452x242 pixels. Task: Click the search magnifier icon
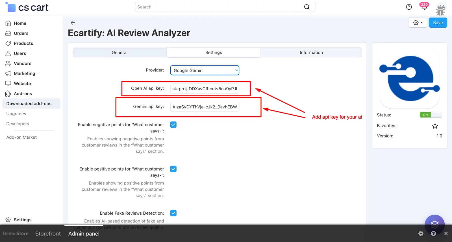(307, 7)
